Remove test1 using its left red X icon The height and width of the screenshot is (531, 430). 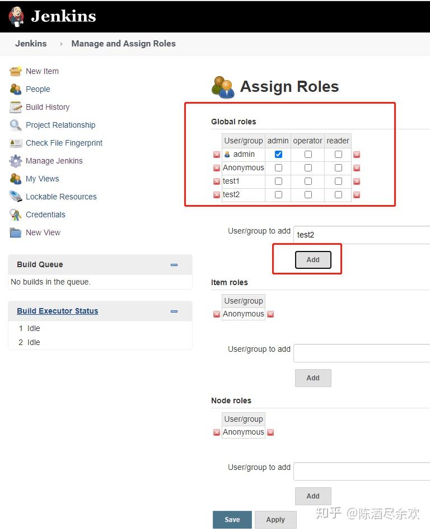(217, 181)
